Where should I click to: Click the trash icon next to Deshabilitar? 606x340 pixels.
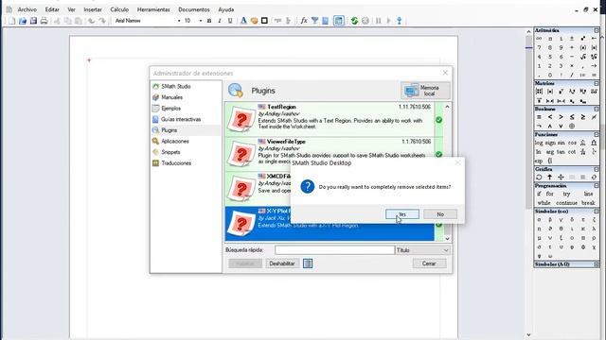pyautogui.click(x=308, y=263)
